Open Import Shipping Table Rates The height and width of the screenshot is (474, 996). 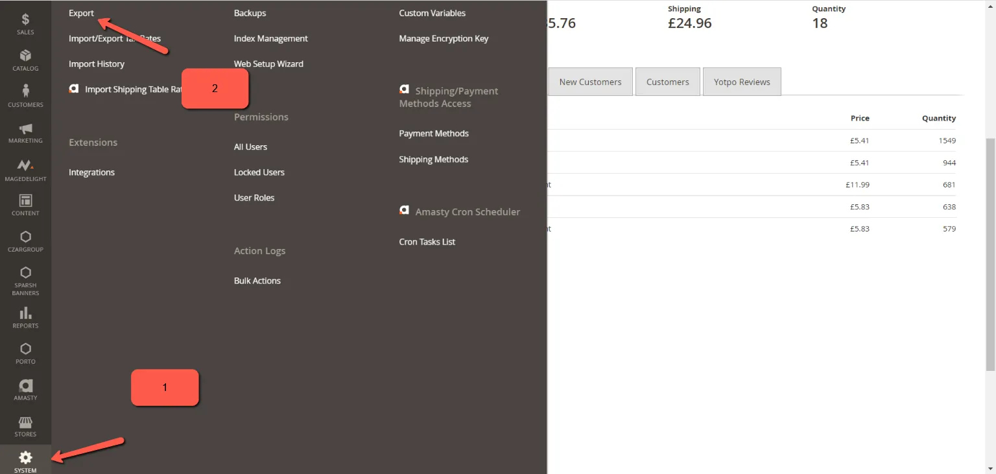click(x=126, y=89)
